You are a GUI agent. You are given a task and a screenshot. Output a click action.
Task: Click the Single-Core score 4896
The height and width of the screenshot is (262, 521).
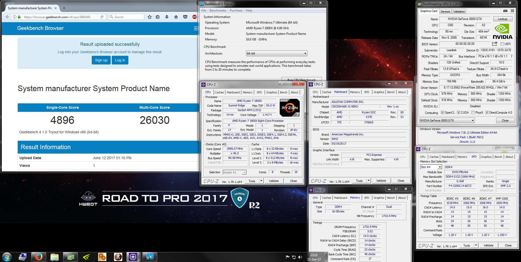62,120
